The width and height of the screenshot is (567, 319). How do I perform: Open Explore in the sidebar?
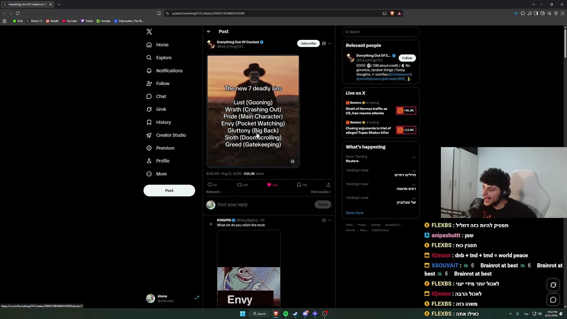click(x=159, y=58)
